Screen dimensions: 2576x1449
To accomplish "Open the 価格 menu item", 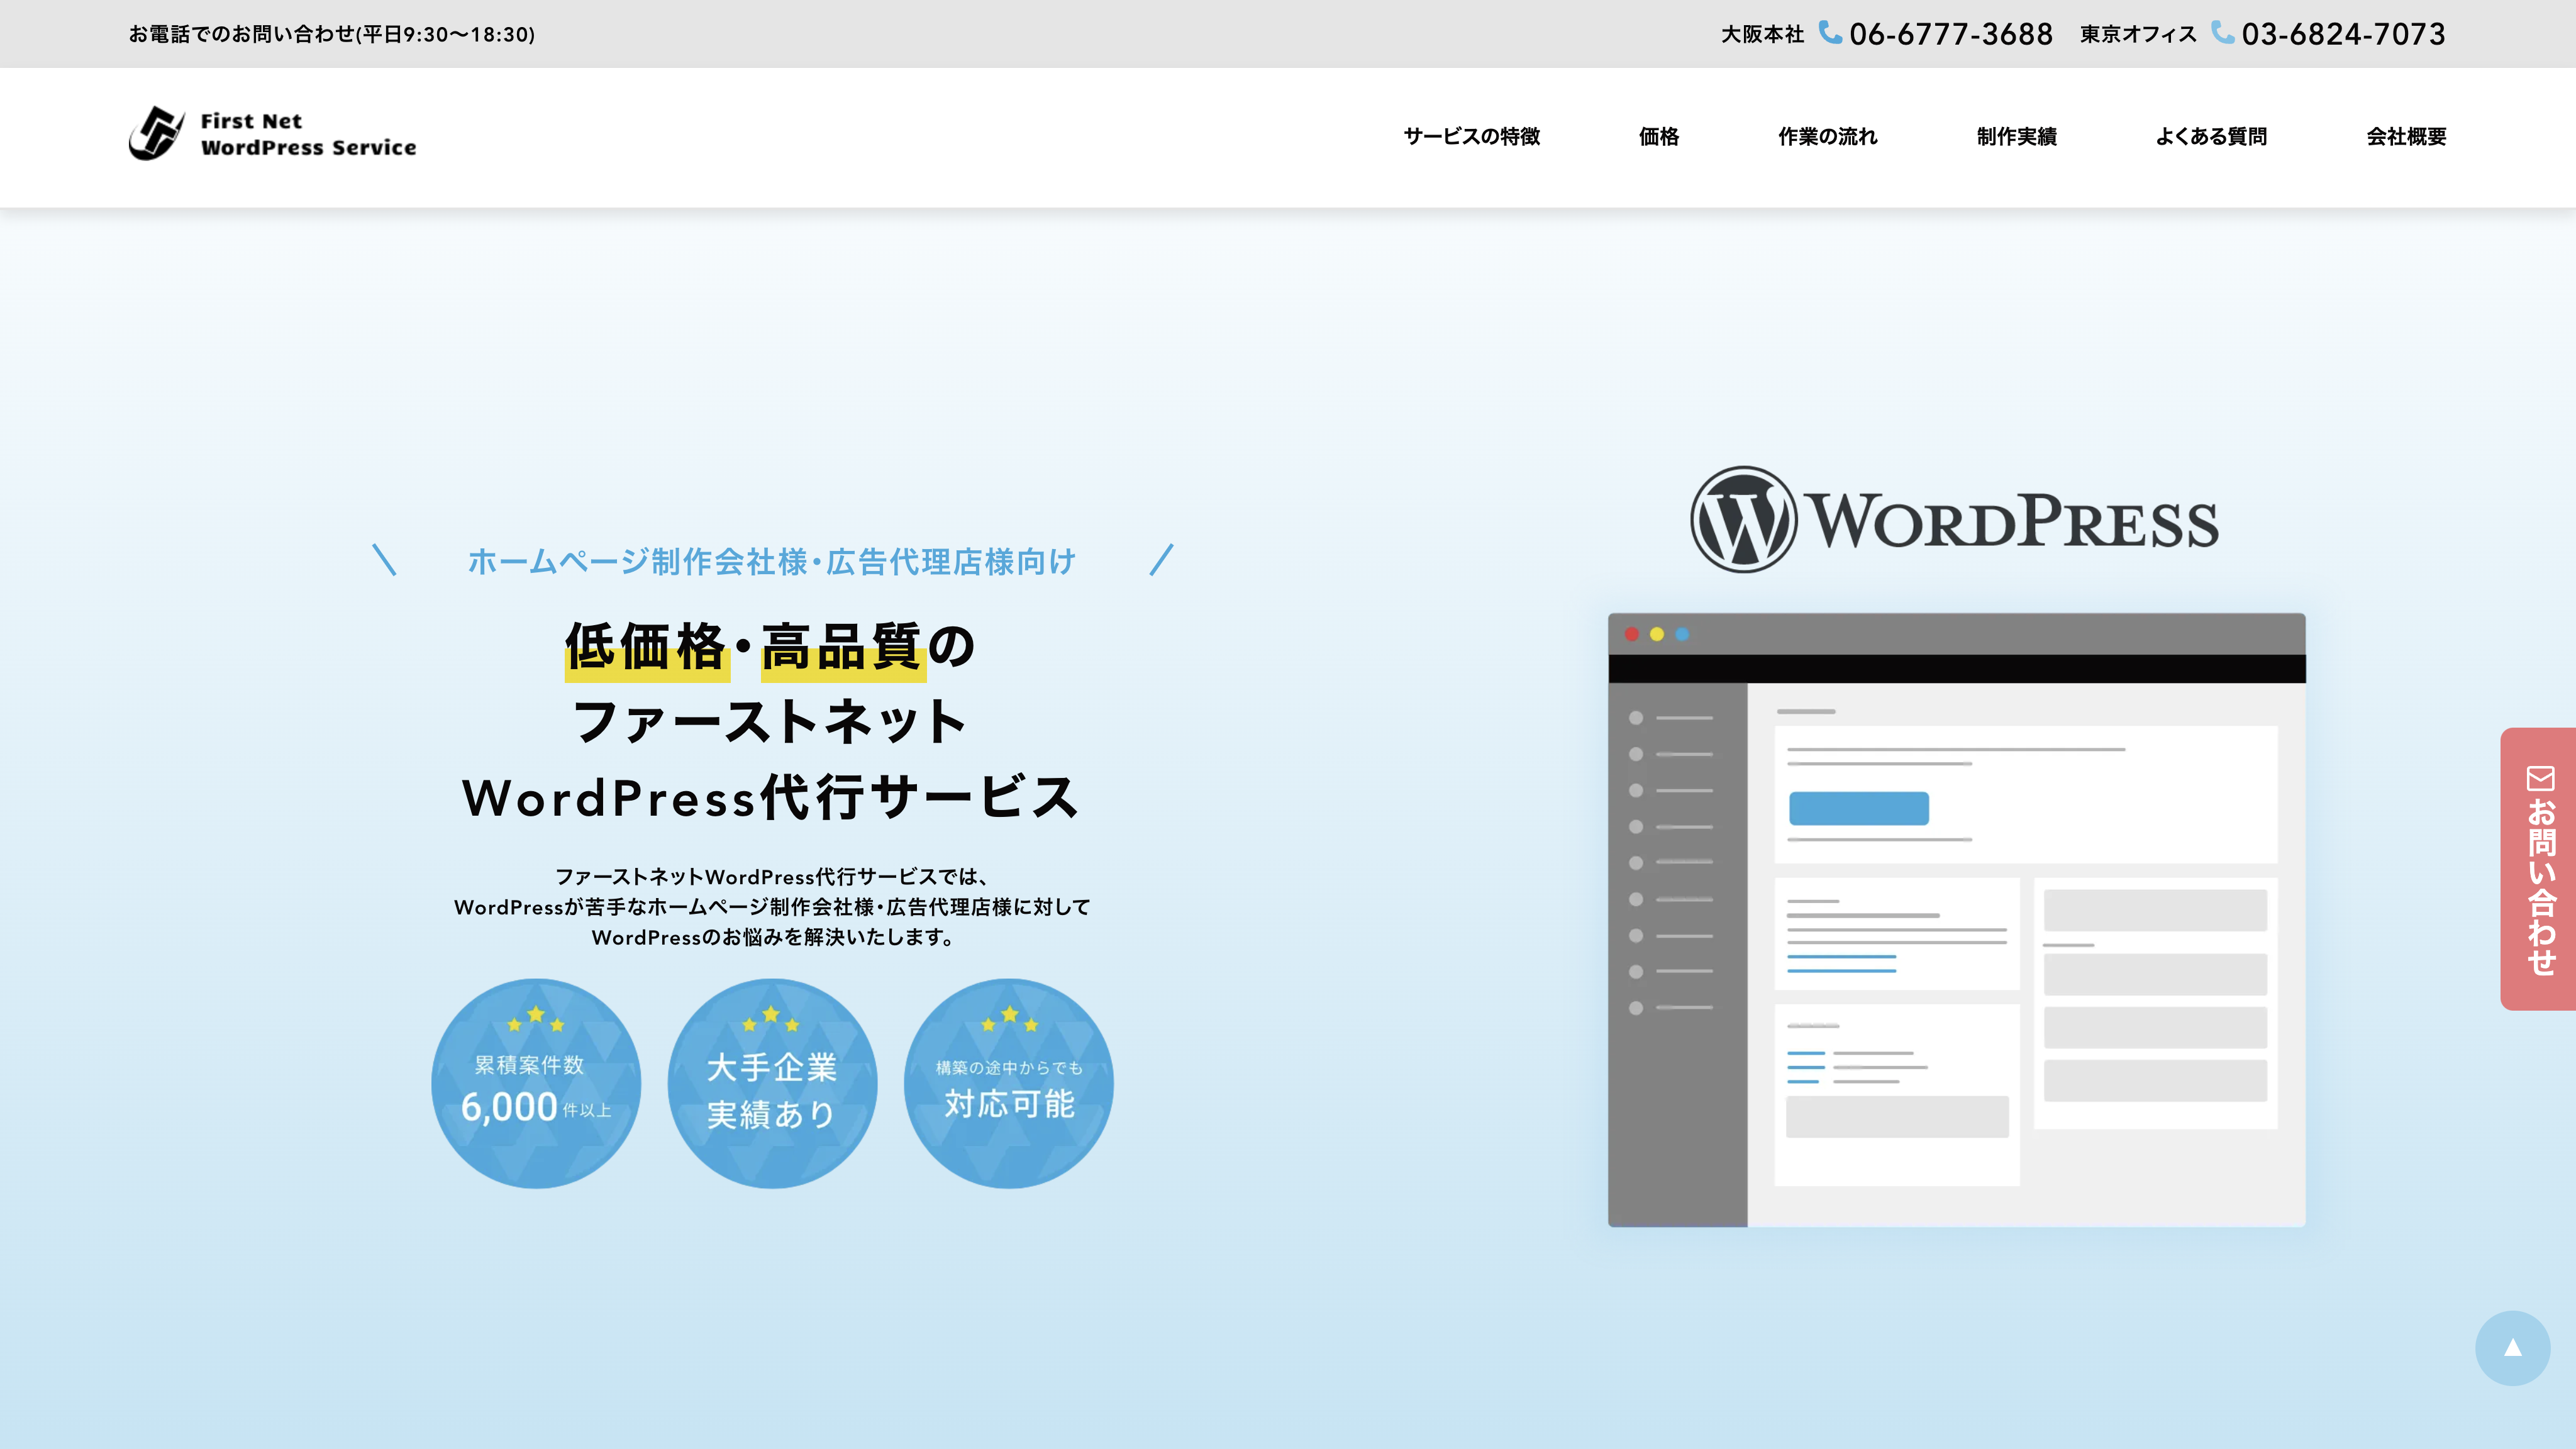I will click(x=1659, y=137).
